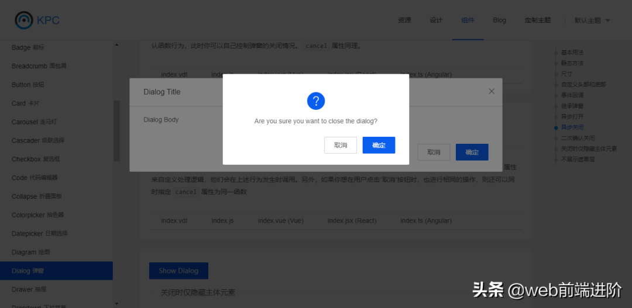Open 设计 in top navigation
Image resolution: width=632 pixels, height=308 pixels.
[436, 20]
